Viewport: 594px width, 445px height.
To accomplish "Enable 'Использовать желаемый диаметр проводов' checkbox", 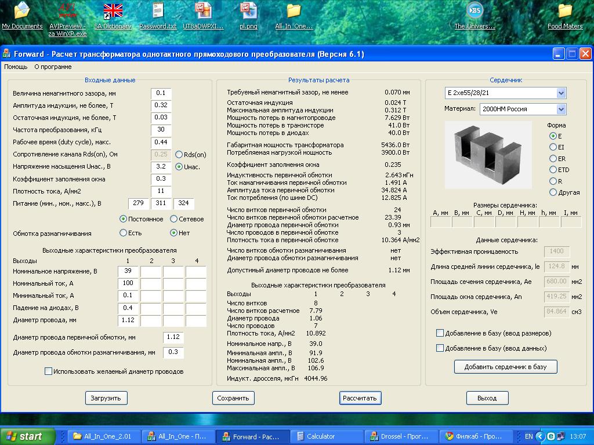I will 49,371.
